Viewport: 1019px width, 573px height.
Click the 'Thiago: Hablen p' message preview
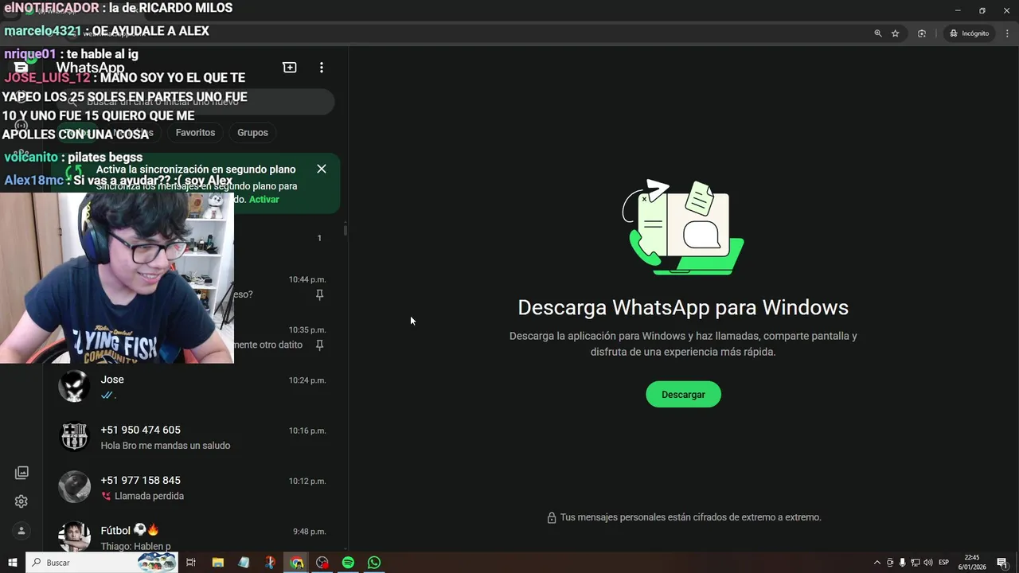click(x=135, y=546)
